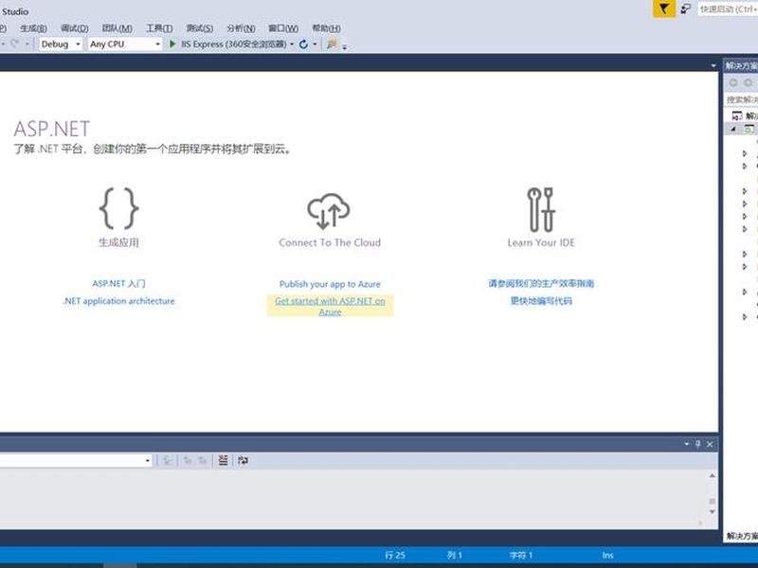
Task: Toggle word wrap icon in output panel
Action: point(243,460)
